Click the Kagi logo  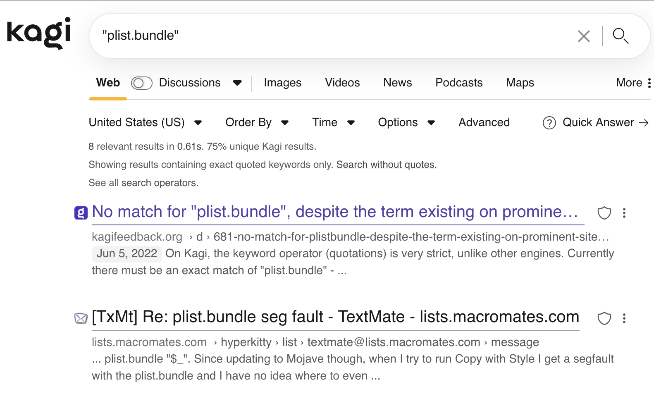[x=39, y=33]
